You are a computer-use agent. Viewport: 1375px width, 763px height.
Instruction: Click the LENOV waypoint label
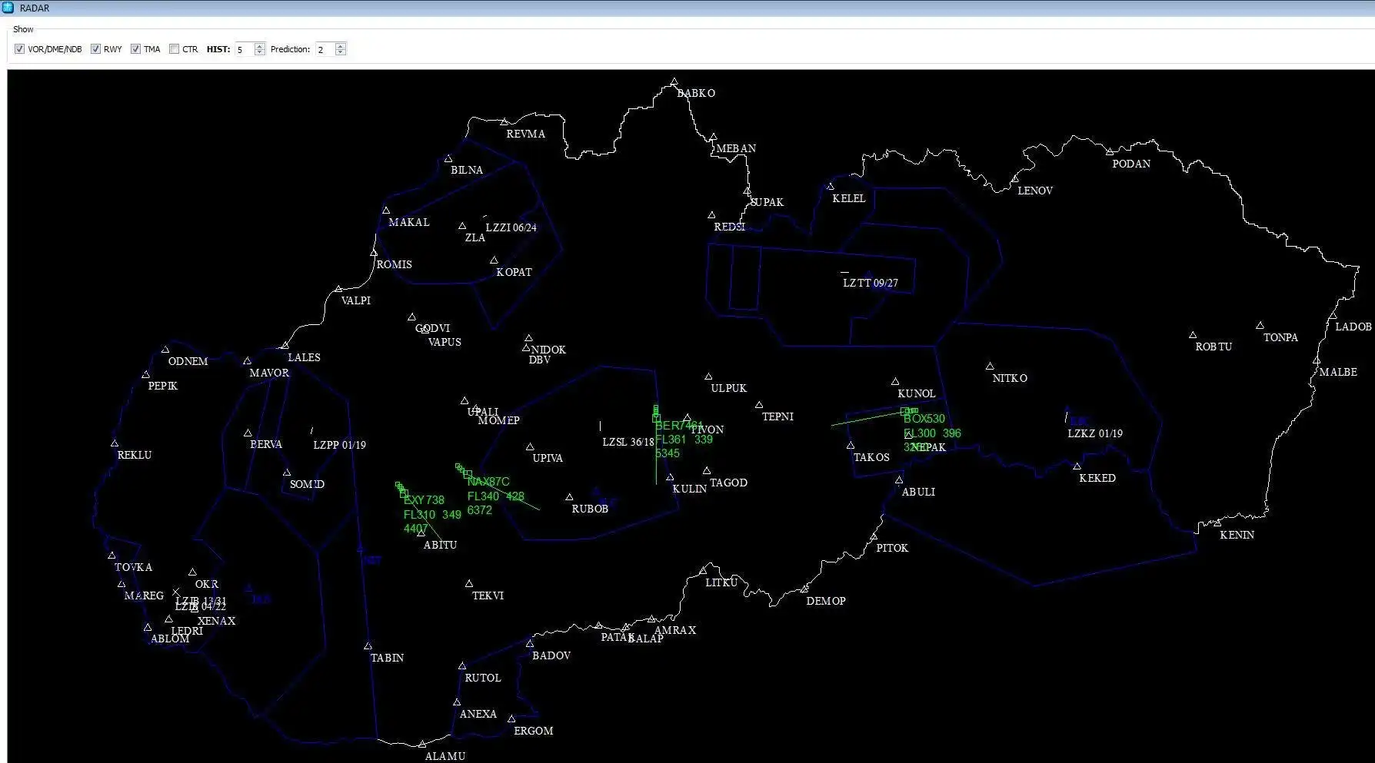tap(1035, 191)
